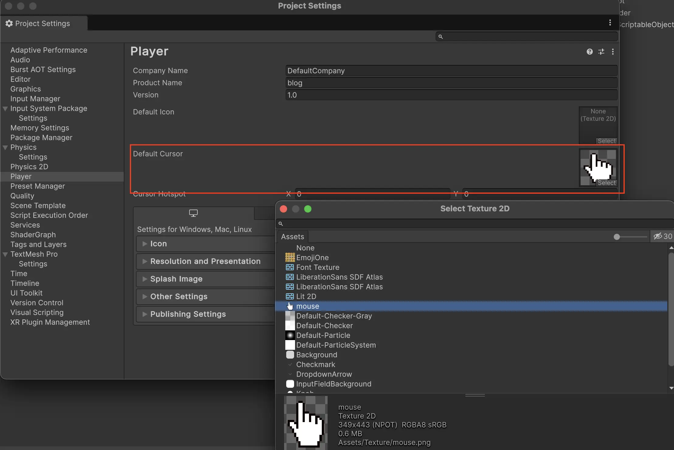Choose None in the texture list

click(305, 248)
